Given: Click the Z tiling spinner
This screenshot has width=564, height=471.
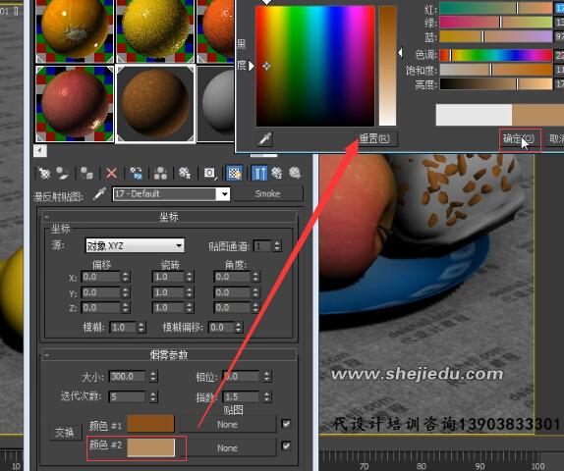Looking at the screenshot, I should point(190,307).
